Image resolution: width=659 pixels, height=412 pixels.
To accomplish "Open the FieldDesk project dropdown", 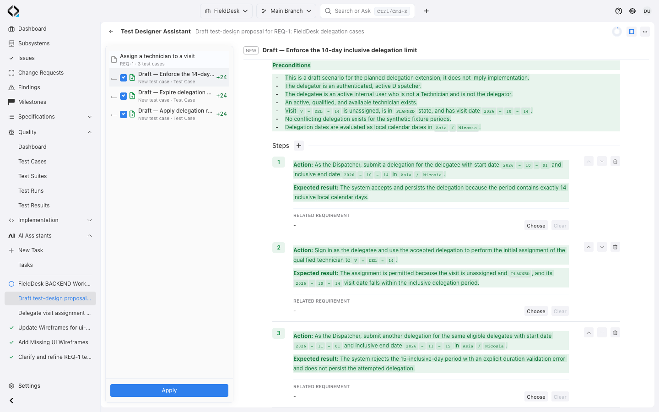I will click(x=226, y=11).
